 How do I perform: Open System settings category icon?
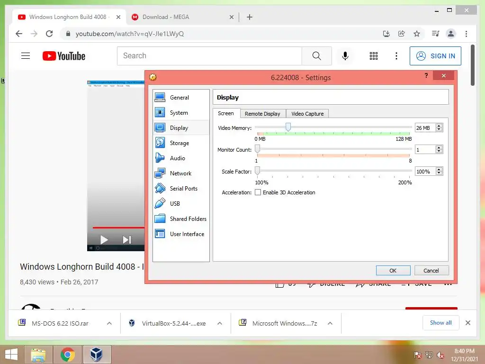click(160, 113)
